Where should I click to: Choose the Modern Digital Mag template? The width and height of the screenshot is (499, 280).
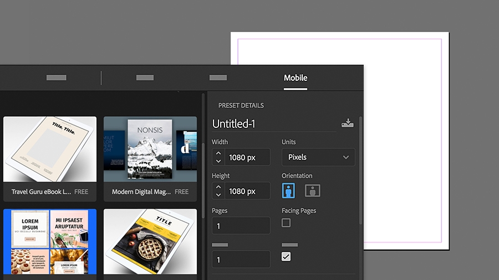pos(150,159)
